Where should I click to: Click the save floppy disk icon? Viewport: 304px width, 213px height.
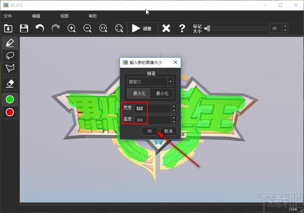tap(24, 28)
